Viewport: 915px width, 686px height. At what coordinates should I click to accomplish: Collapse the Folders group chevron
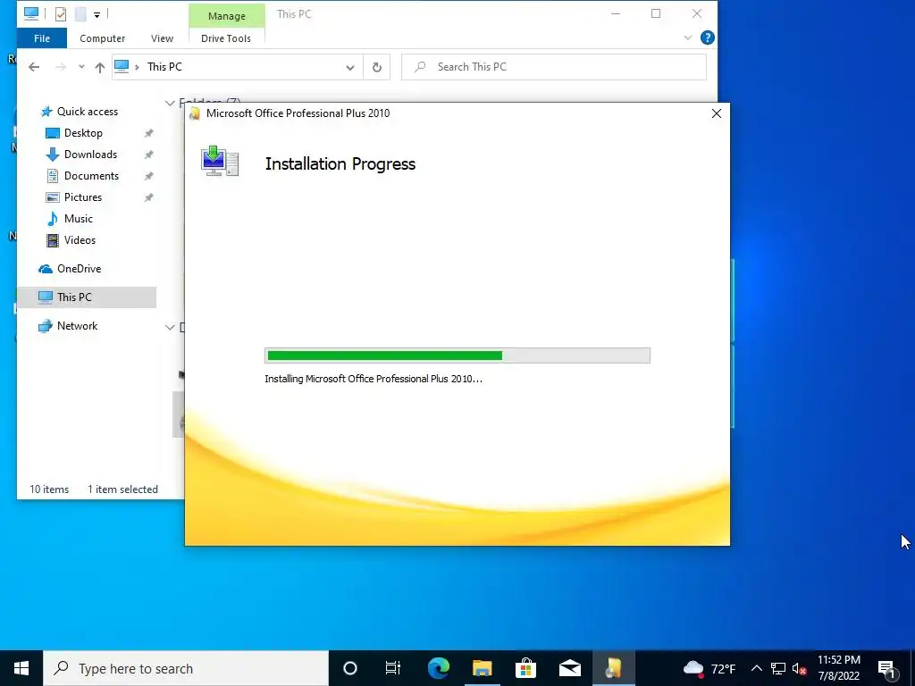pyautogui.click(x=170, y=104)
